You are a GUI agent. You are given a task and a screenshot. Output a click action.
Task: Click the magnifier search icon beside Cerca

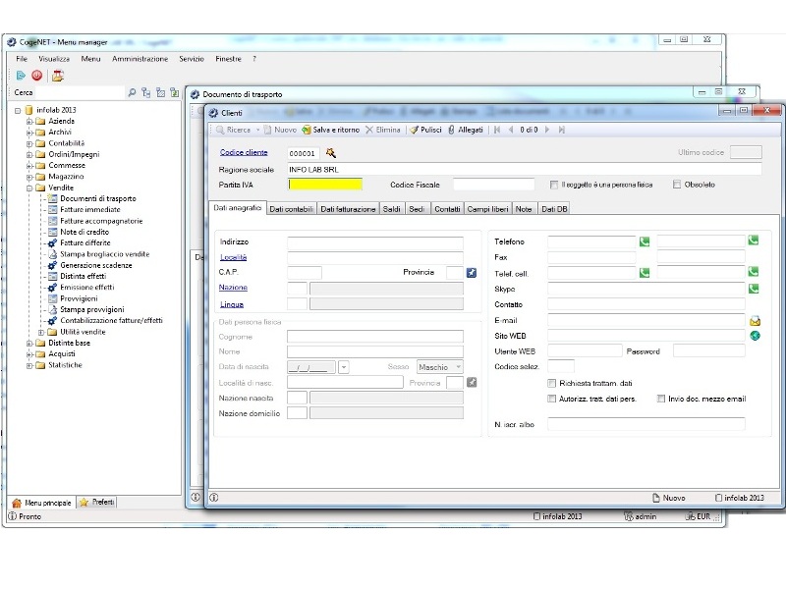132,92
